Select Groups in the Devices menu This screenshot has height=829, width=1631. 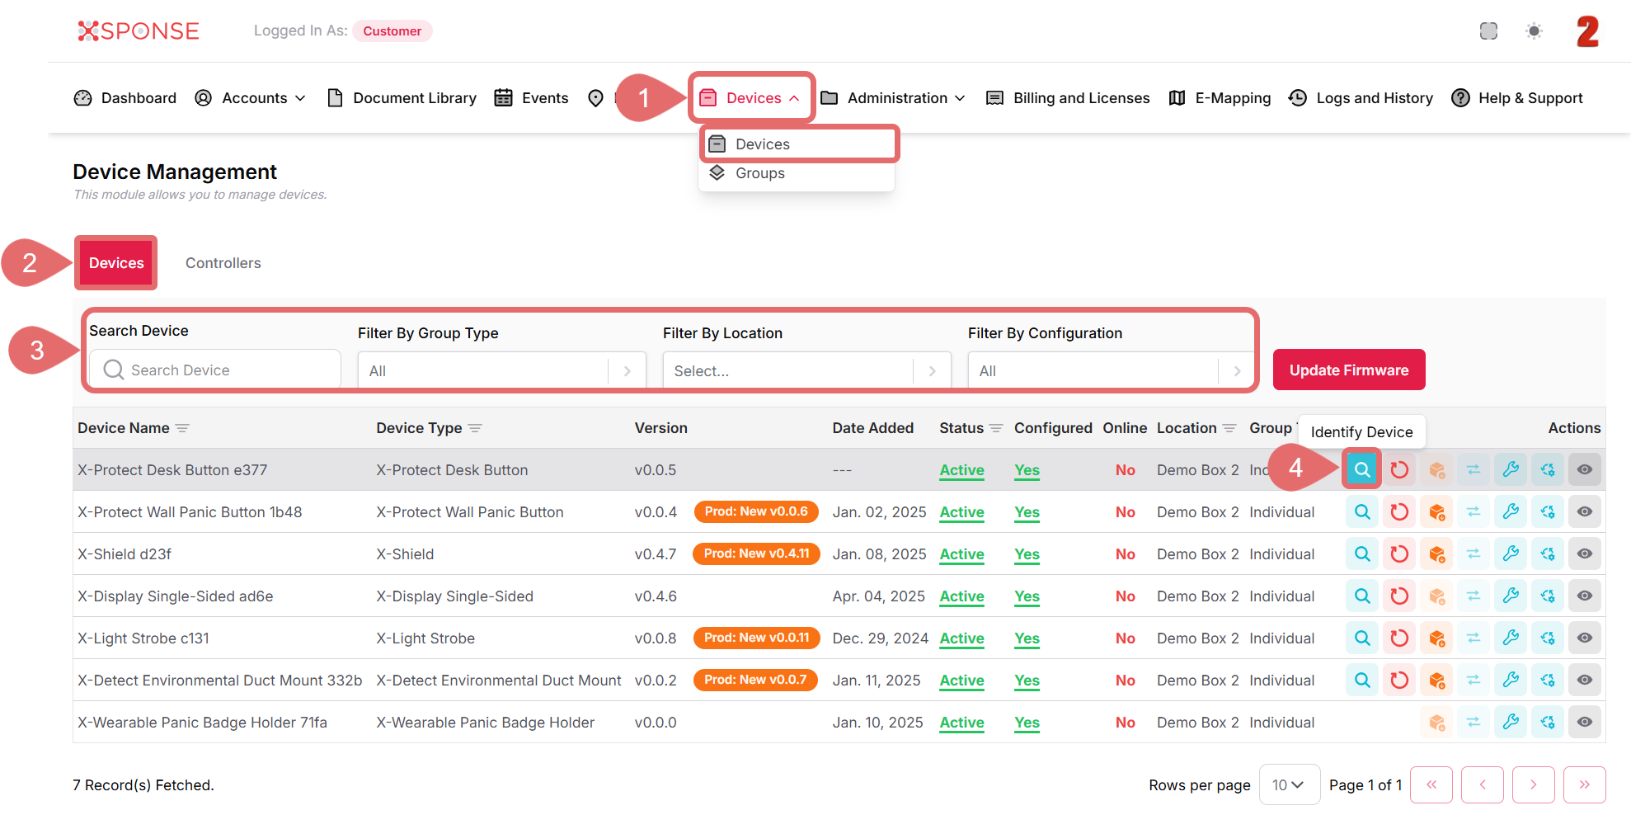click(759, 173)
